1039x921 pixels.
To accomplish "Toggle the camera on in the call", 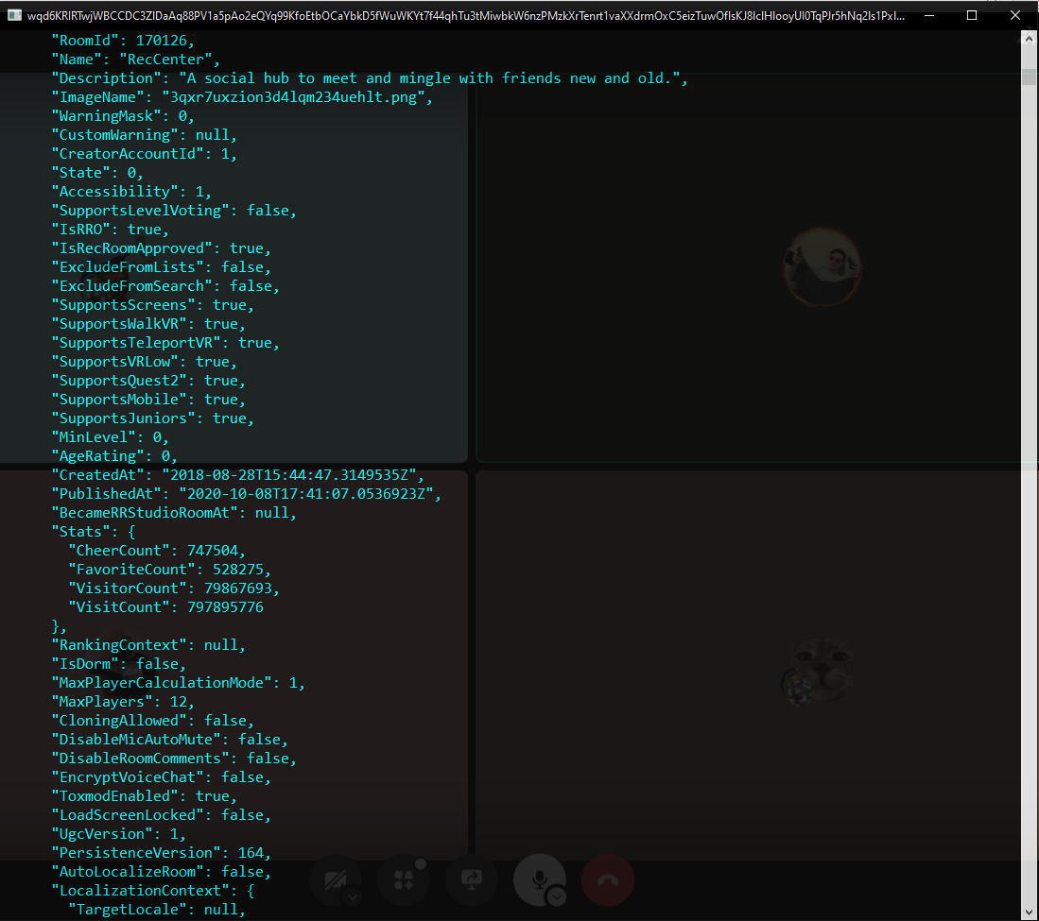I will (x=335, y=880).
